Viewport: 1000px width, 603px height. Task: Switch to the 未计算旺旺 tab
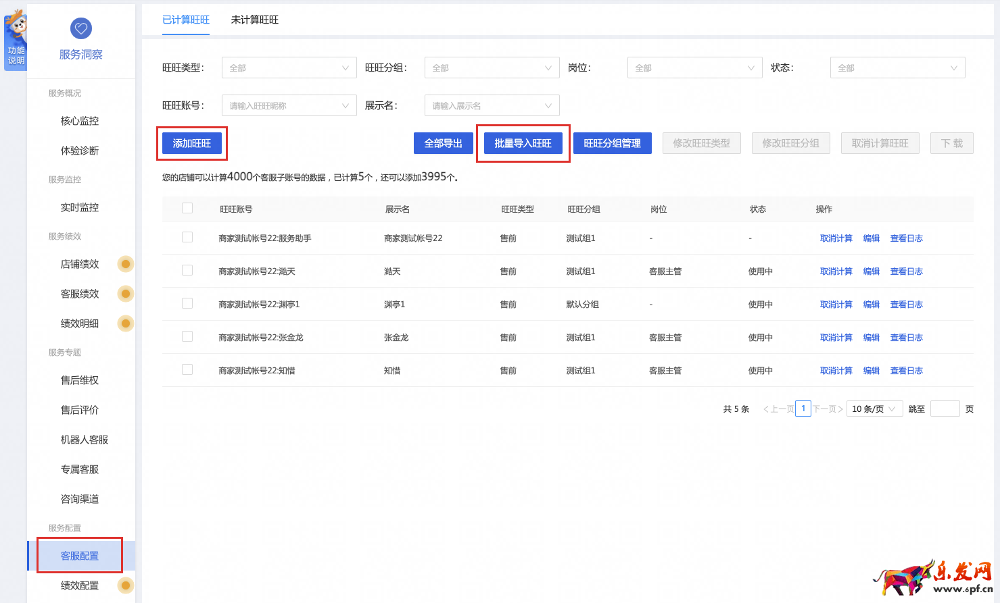point(256,20)
